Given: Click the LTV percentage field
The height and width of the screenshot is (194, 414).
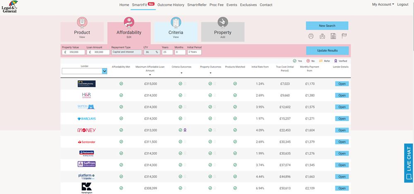Looking at the screenshot, I should tap(152, 52).
